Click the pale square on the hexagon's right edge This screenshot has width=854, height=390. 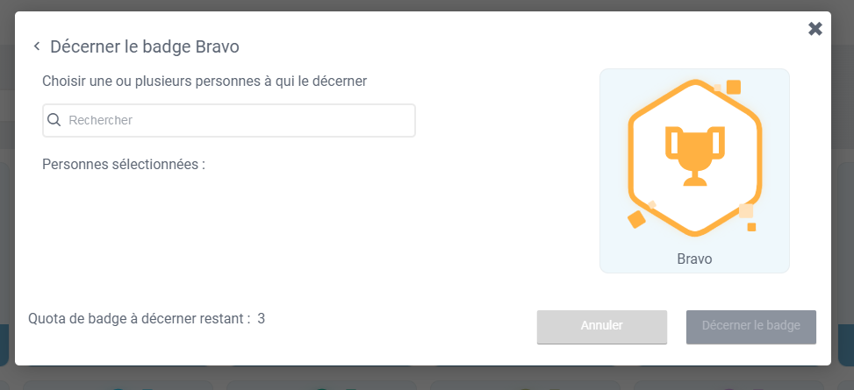pyautogui.click(x=746, y=210)
